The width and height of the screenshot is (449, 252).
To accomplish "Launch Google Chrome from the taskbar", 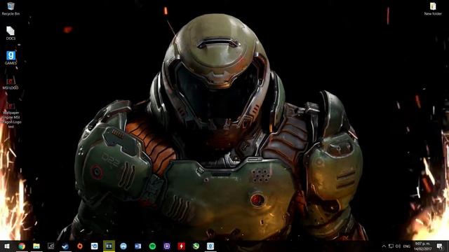I will [x=22, y=246].
